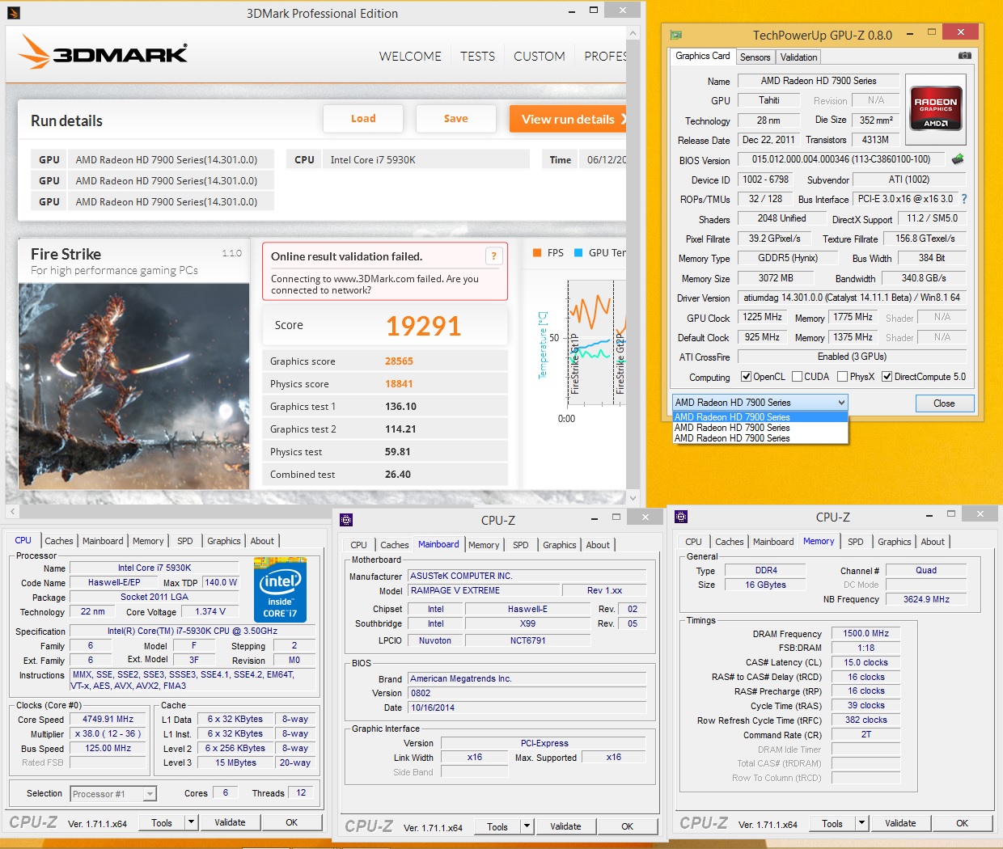
Task: Click the Graphics score 28565 value
Action: coord(399,361)
